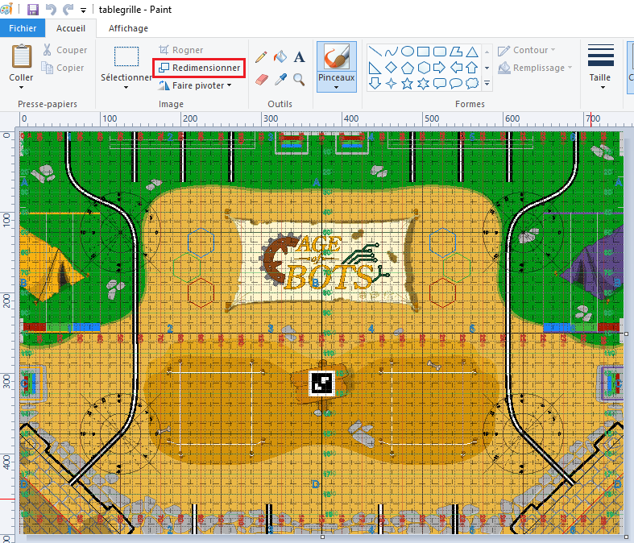Screen dimensions: 634x543
Task: Switch to the Affichage tab
Action: pyautogui.click(x=128, y=28)
